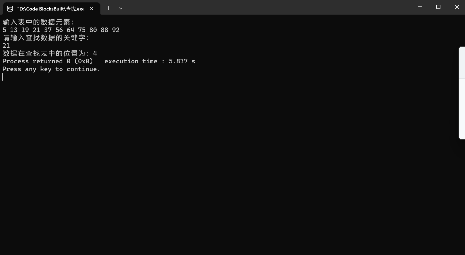Click the result line '数据在查找表中的位置为: 4'
Image resolution: width=465 pixels, height=255 pixels.
[50, 53]
